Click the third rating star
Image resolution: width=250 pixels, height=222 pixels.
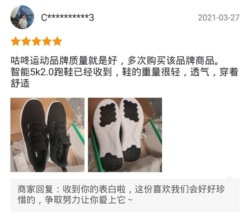click(x=36, y=41)
